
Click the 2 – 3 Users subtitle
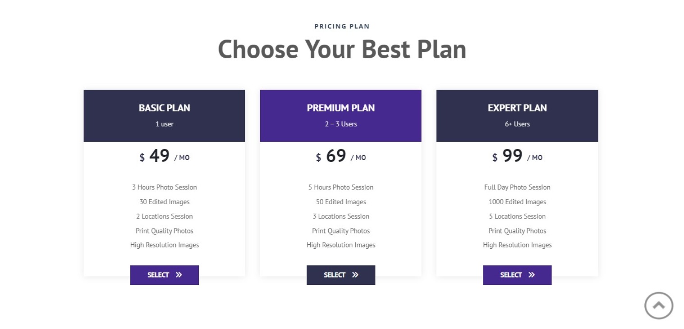(341, 124)
